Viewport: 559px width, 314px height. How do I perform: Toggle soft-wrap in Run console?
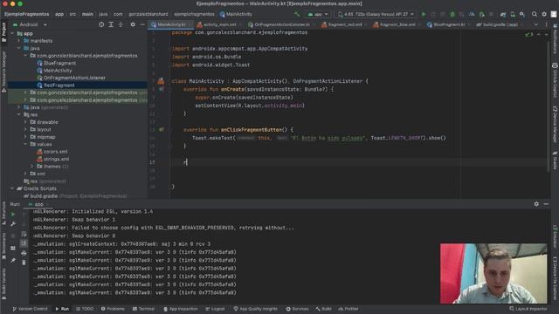click(24, 234)
